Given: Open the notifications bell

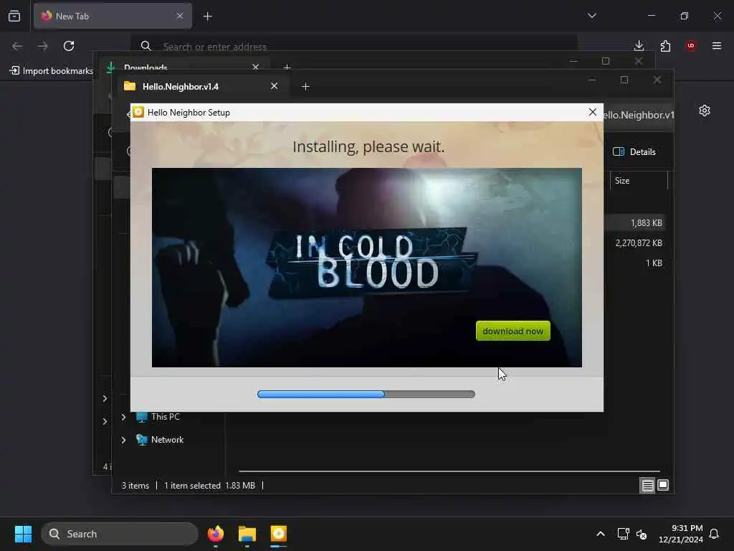Looking at the screenshot, I should point(714,534).
